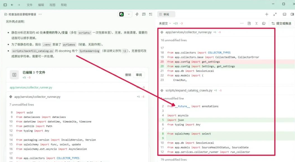The image size is (295, 162).
Task: Click the green app icon in header
Action: pyautogui.click(x=122, y=14)
